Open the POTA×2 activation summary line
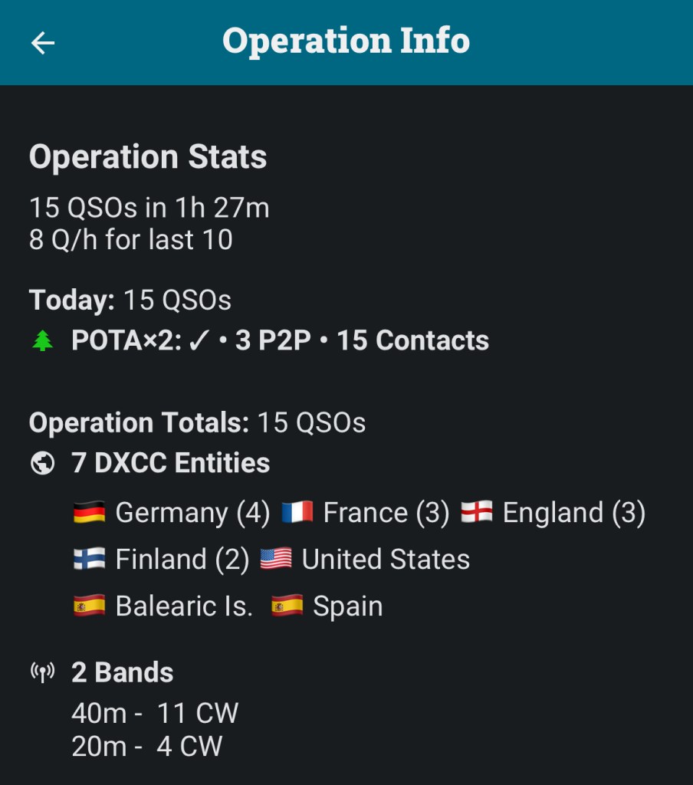The height and width of the screenshot is (785, 693). point(280,340)
